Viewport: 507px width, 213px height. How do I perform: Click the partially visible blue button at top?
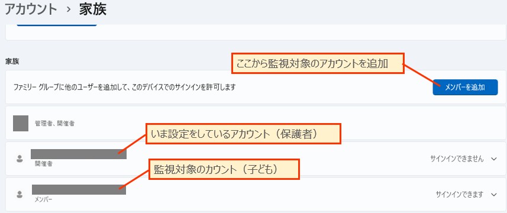[x=57, y=25]
